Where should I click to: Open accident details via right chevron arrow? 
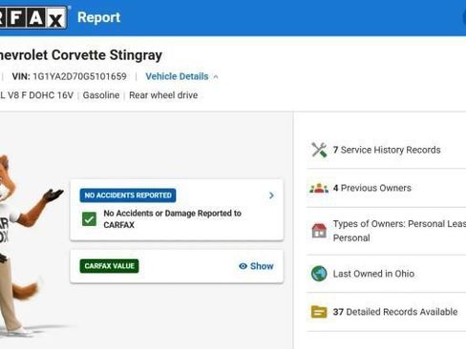pos(271,195)
